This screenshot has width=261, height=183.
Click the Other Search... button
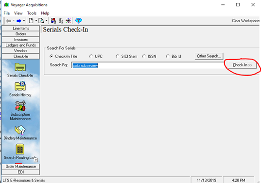(209, 56)
